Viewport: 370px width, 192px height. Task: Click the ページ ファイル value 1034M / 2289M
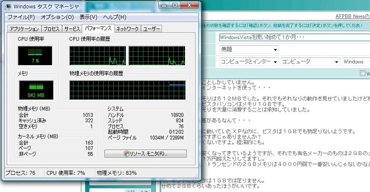pos(167,138)
